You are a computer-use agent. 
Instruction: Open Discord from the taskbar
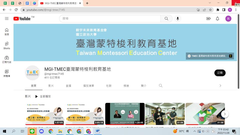[x=41, y=131]
